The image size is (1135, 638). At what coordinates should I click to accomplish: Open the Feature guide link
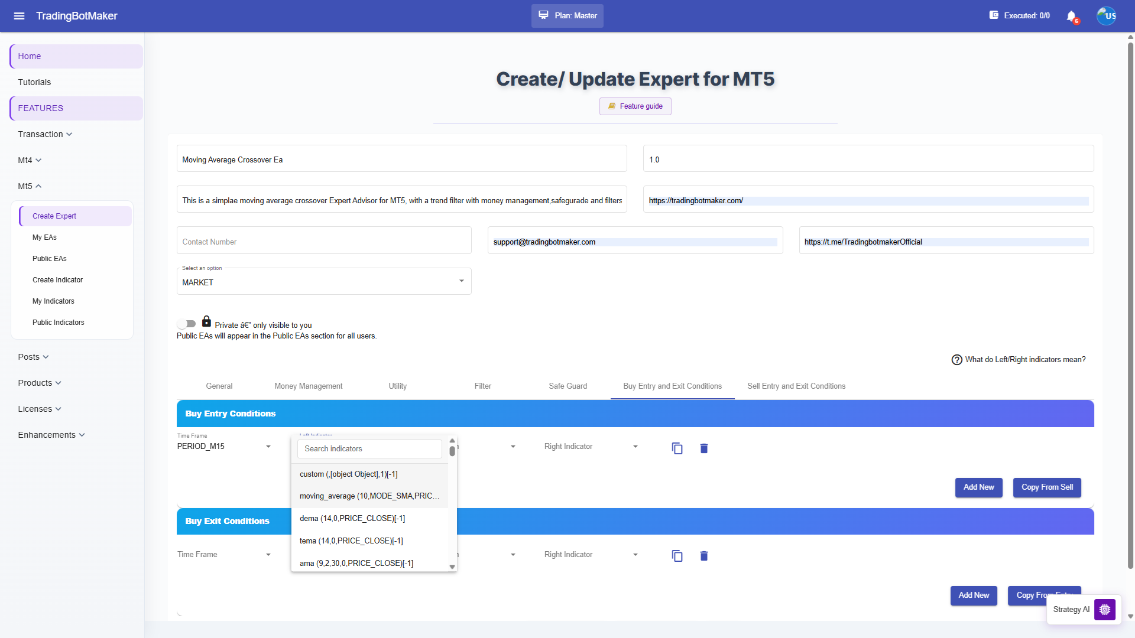click(635, 106)
